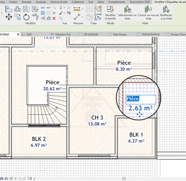Close the ETAGE view tab
186x181 pixels.
click(18, 35)
